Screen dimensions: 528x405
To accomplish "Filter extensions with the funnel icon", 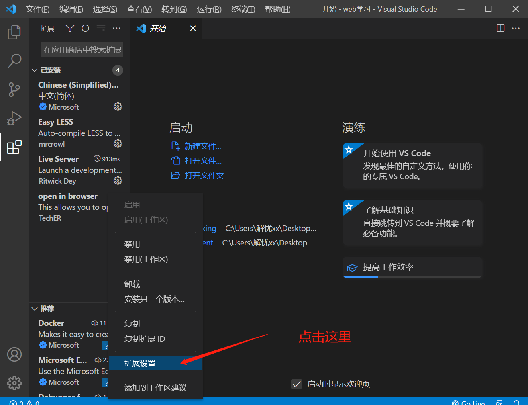I will [x=70, y=28].
